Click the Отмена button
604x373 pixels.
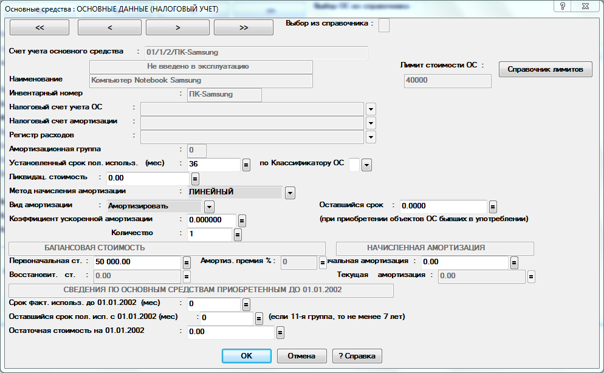click(301, 355)
